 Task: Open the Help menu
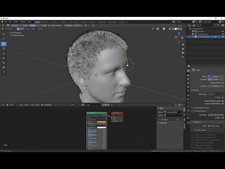coord(29,22)
